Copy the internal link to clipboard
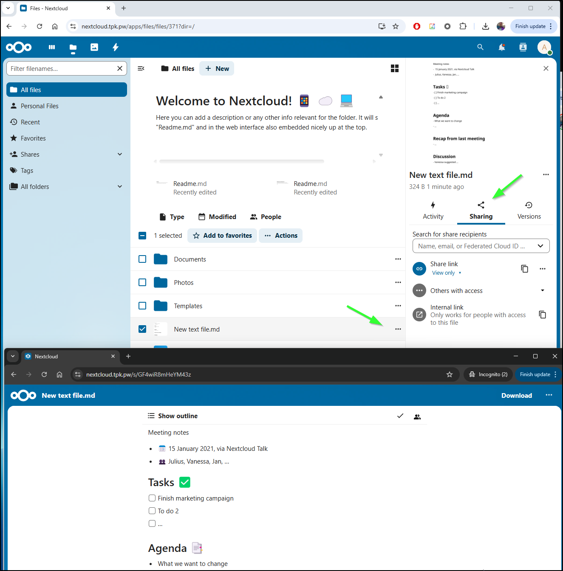Screen dimensions: 563x571 point(543,315)
